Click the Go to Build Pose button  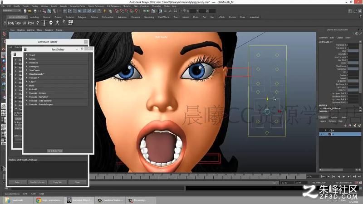click(x=55, y=151)
